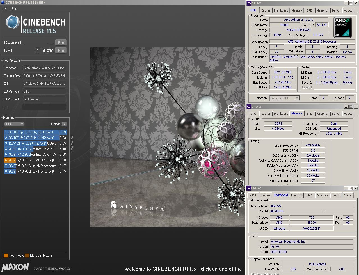Select CPU tab in bottom CPU-Z window
This screenshot has height=275, width=359.
point(253,195)
